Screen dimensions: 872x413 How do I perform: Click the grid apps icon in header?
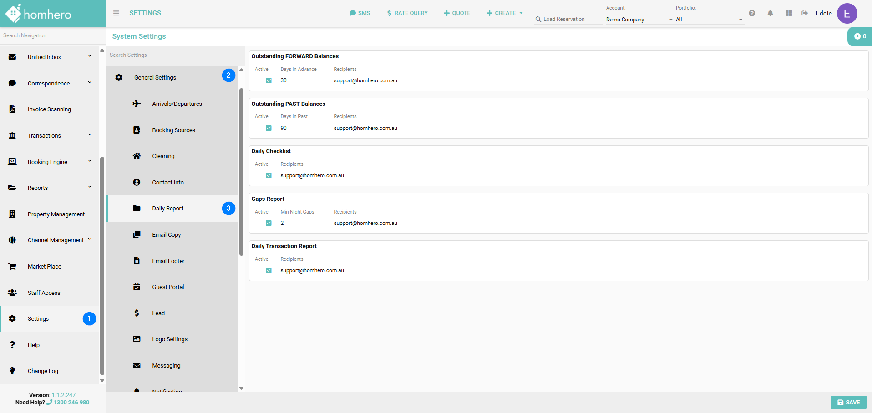[x=789, y=13]
